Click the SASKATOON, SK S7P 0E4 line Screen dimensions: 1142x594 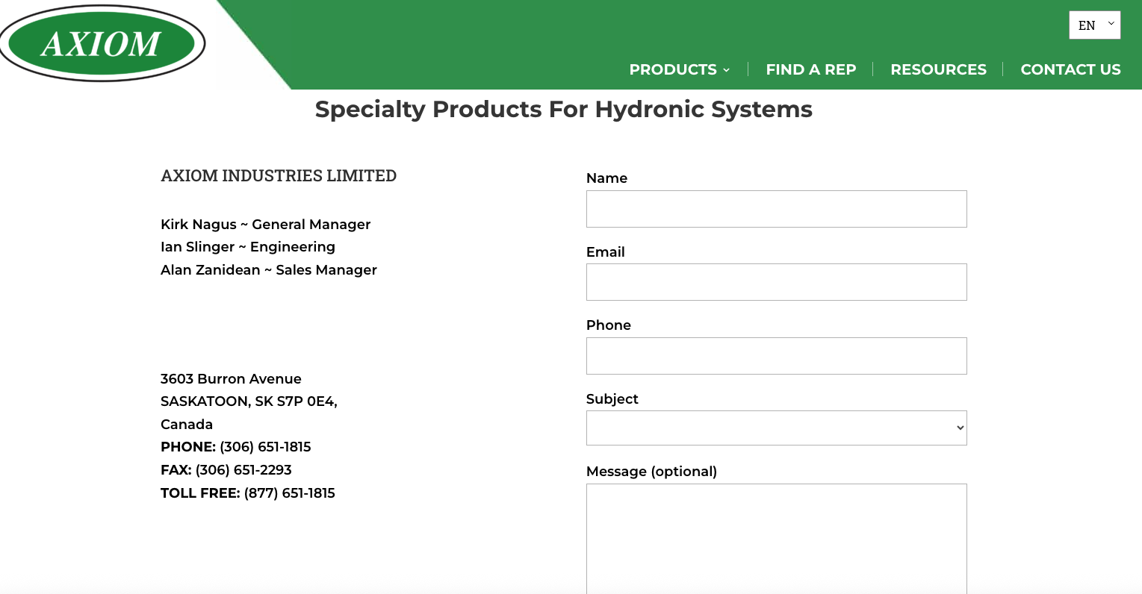point(249,401)
